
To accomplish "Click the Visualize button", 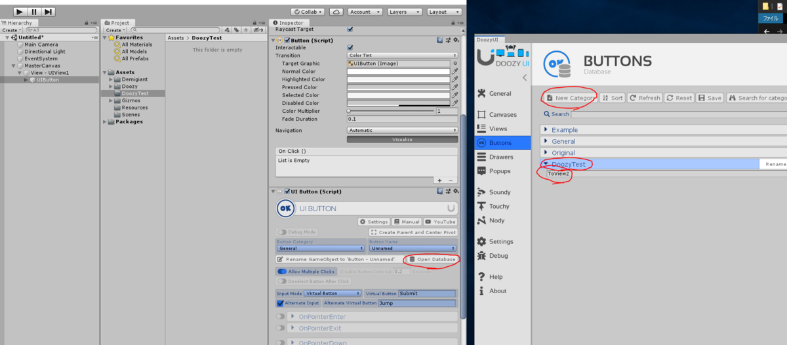I will 402,139.
